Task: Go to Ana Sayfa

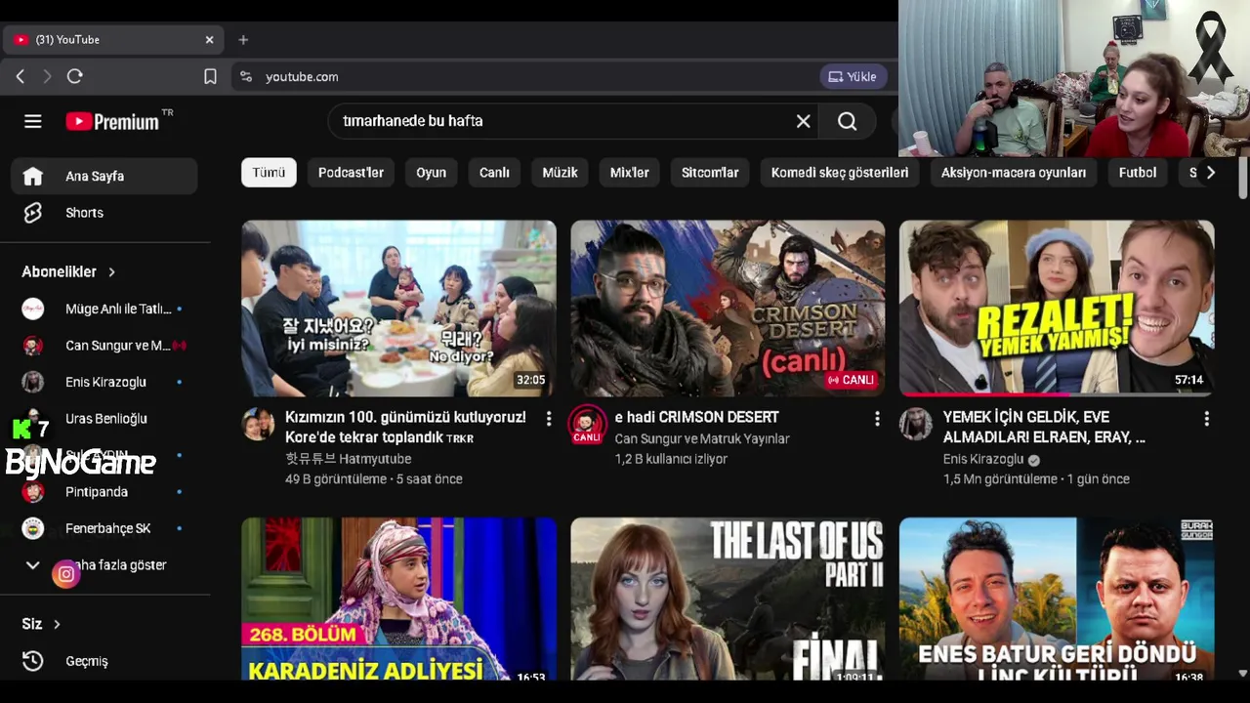Action: [104, 176]
